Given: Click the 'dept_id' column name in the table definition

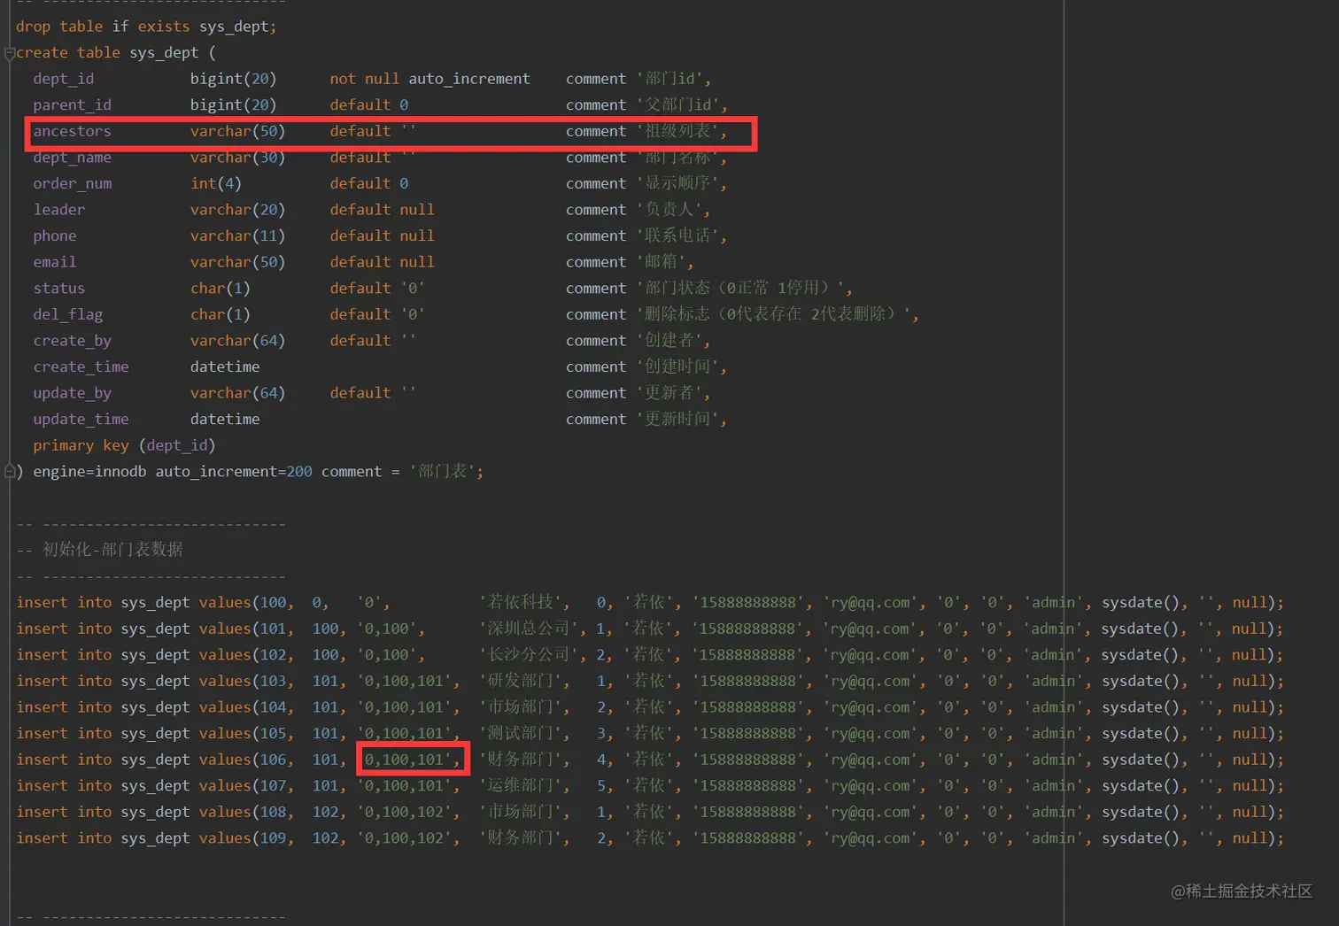Looking at the screenshot, I should click(x=64, y=79).
